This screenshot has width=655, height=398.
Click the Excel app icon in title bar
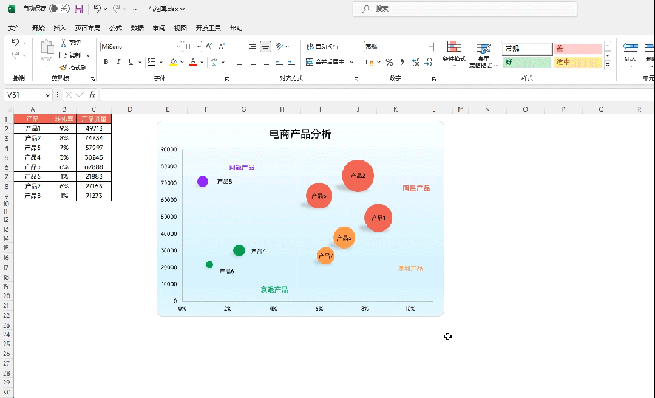point(12,9)
